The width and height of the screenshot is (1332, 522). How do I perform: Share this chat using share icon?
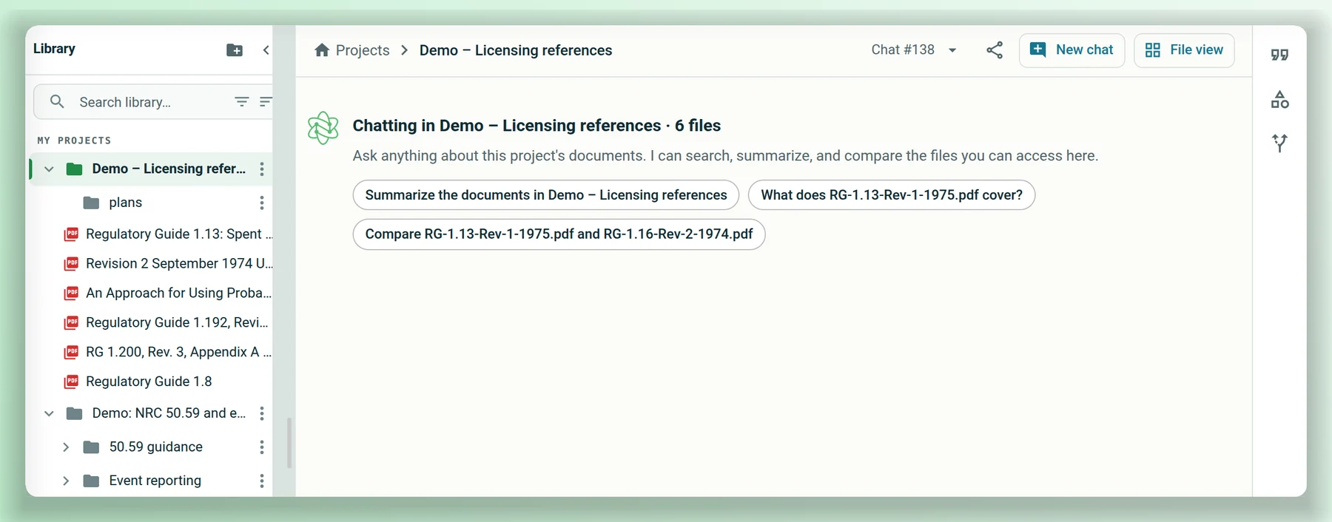[x=995, y=50]
